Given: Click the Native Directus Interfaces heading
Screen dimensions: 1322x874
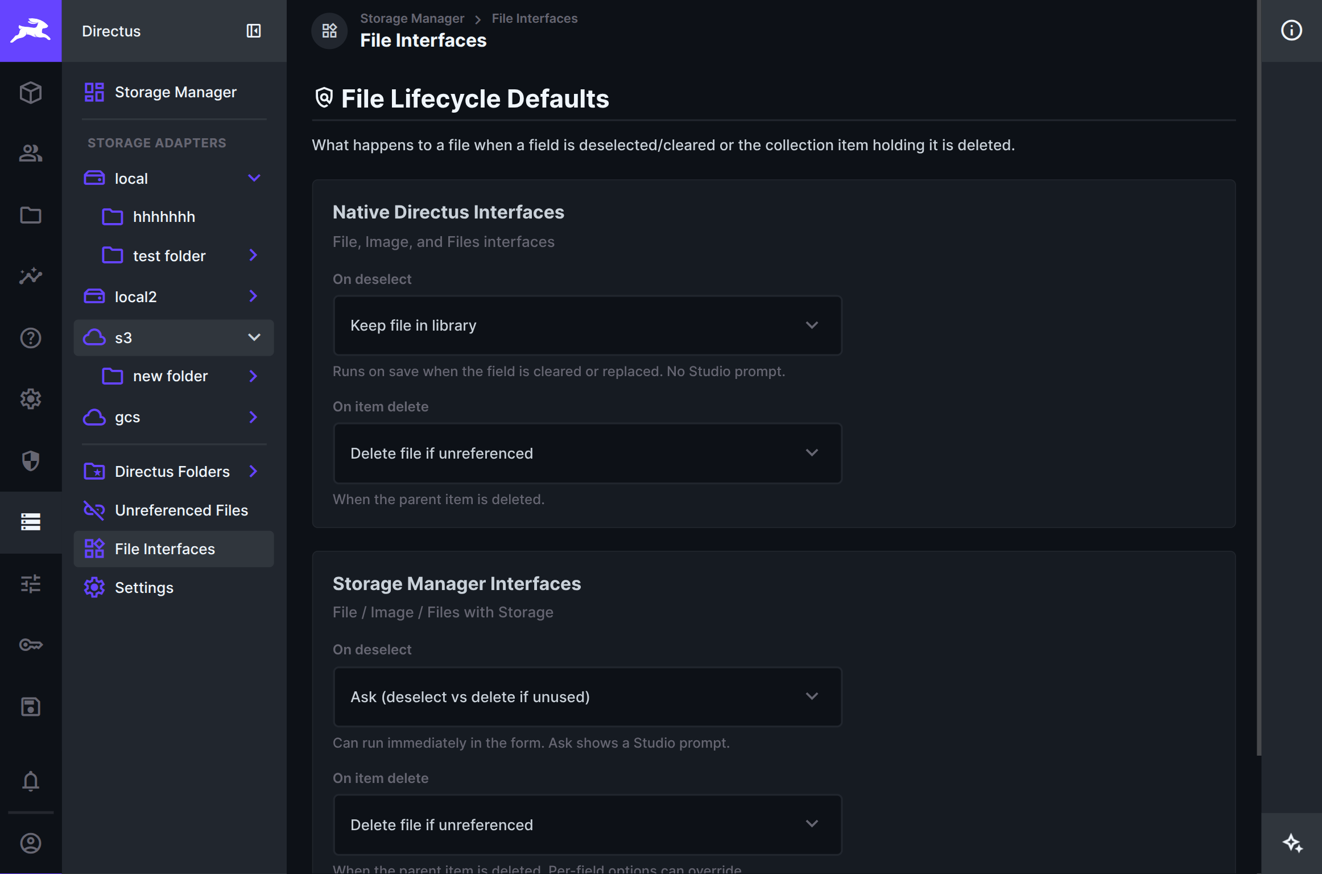Looking at the screenshot, I should [448, 212].
